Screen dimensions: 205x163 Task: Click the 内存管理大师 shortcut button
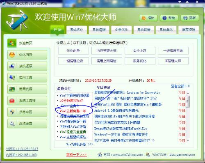tap(107, 51)
